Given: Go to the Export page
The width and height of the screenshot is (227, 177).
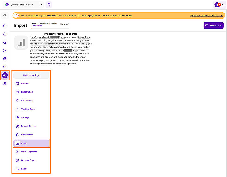Looking at the screenshot, I should click(x=24, y=169).
